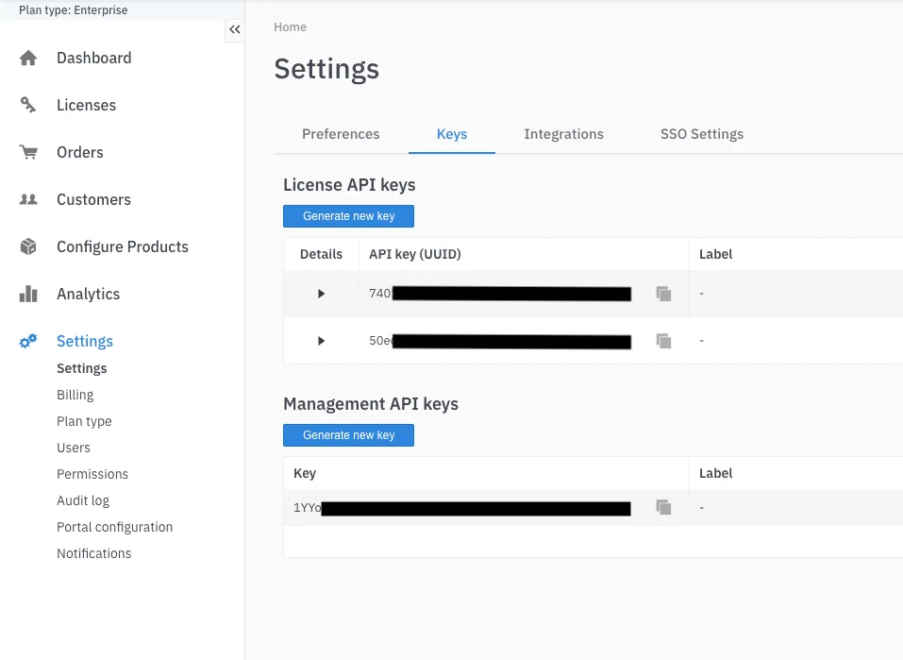The image size is (903, 660).
Task: Select the Analytics bar chart icon
Action: 29,294
